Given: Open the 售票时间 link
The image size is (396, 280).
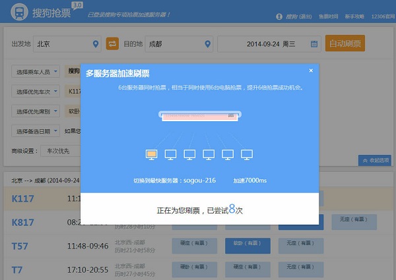Looking at the screenshot, I should pos(328,16).
